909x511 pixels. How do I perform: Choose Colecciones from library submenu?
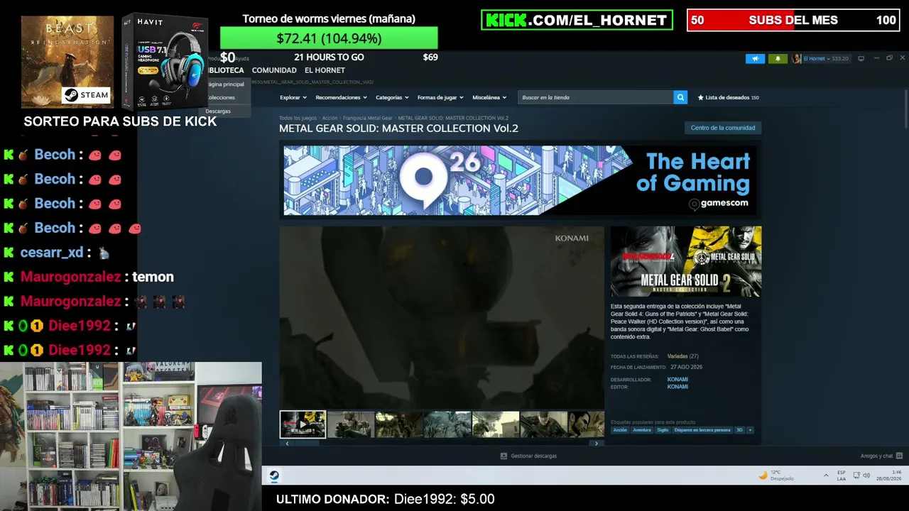coord(221,98)
